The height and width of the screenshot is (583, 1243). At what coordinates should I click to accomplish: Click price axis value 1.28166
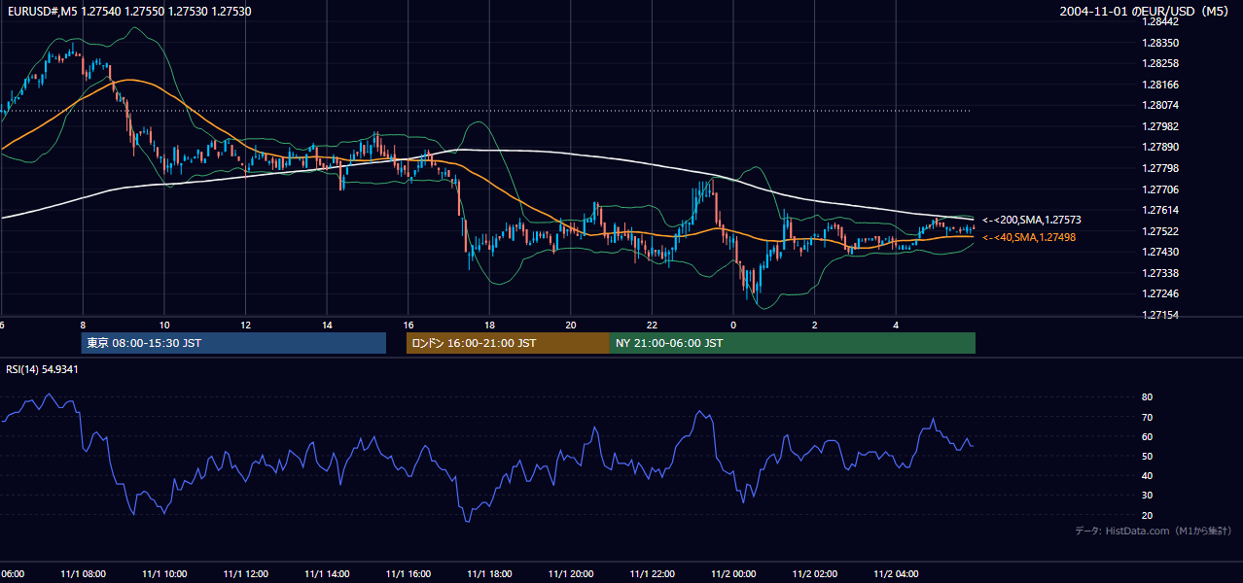pyautogui.click(x=1161, y=85)
